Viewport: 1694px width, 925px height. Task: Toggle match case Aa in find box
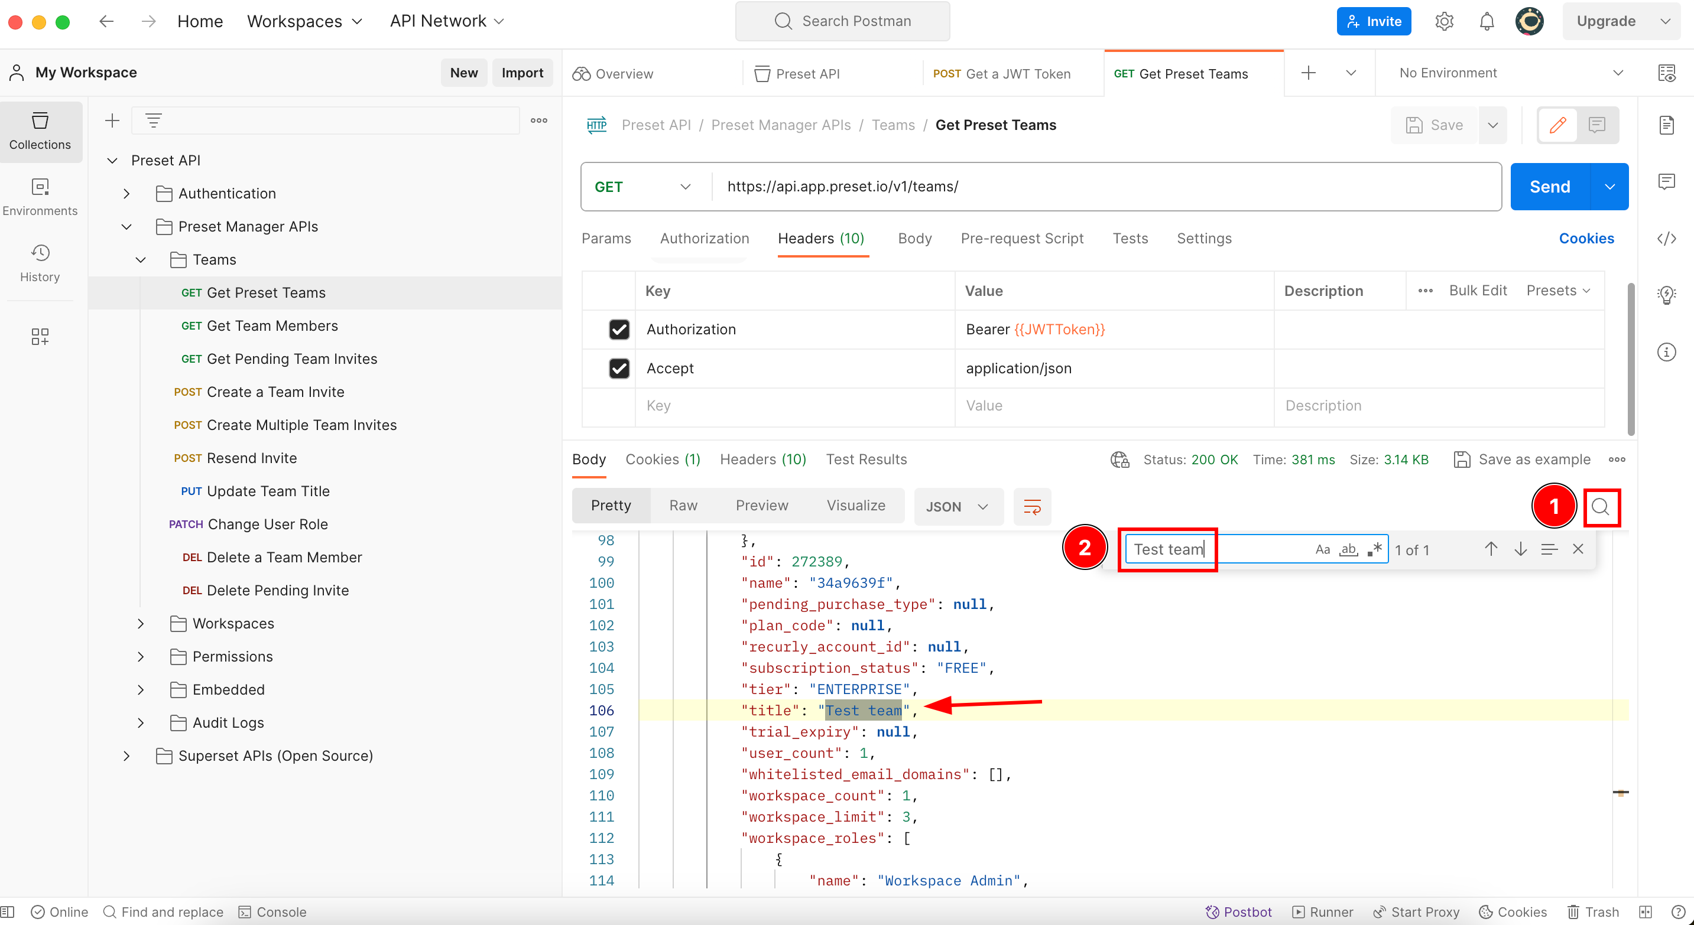coord(1322,549)
